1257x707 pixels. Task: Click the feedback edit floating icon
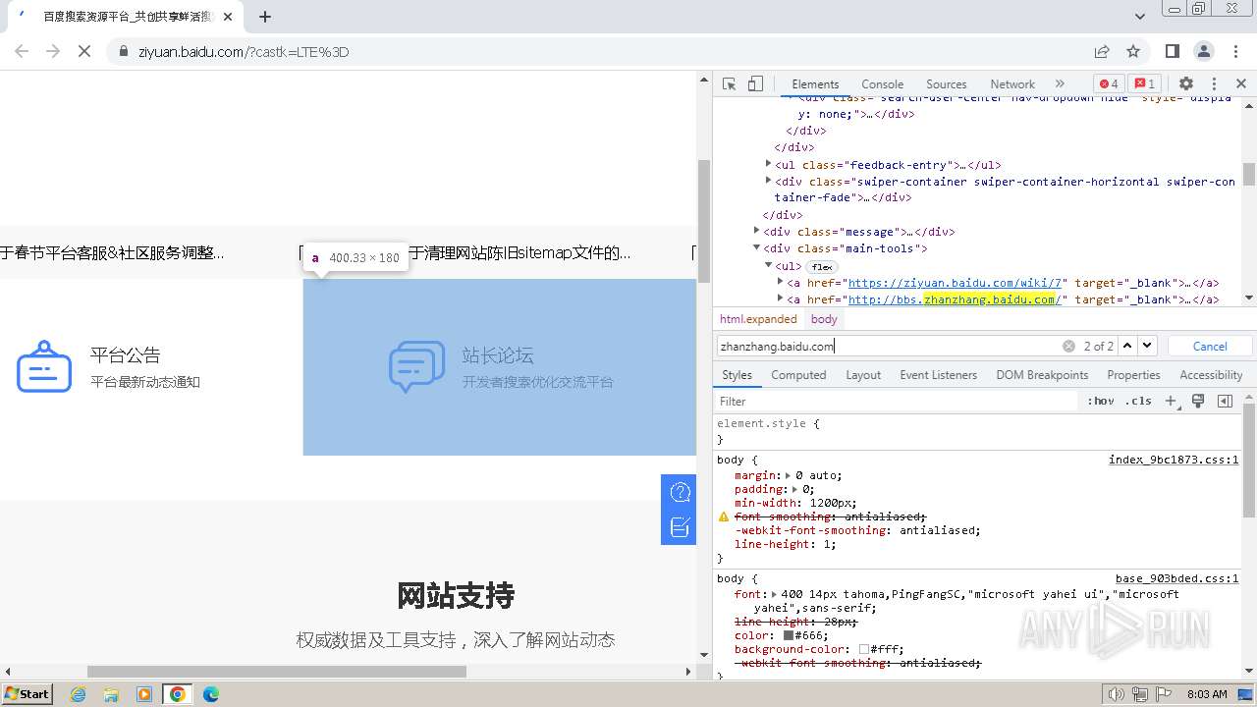(x=680, y=527)
